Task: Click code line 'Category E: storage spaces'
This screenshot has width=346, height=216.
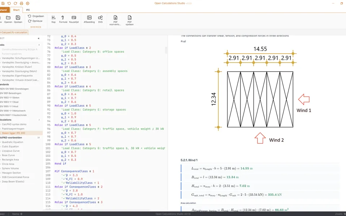Action: (x=94, y=109)
